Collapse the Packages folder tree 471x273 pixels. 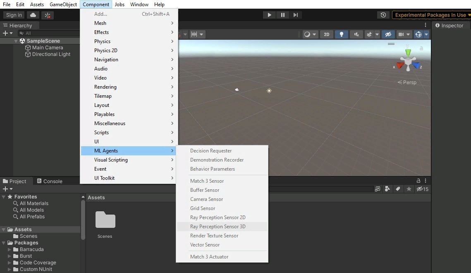pyautogui.click(x=4, y=243)
